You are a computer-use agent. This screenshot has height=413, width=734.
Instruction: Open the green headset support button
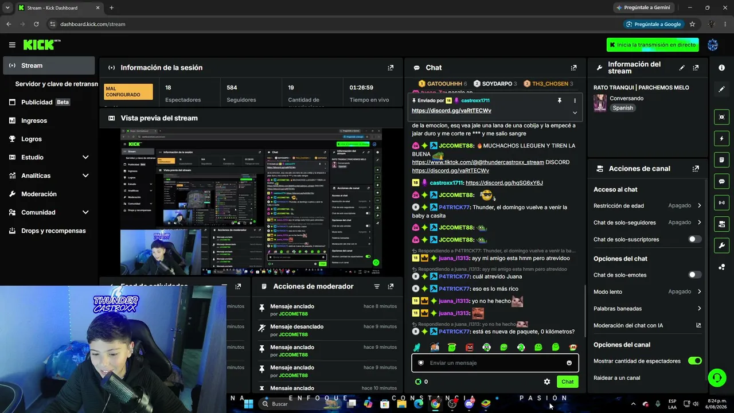coord(717,377)
